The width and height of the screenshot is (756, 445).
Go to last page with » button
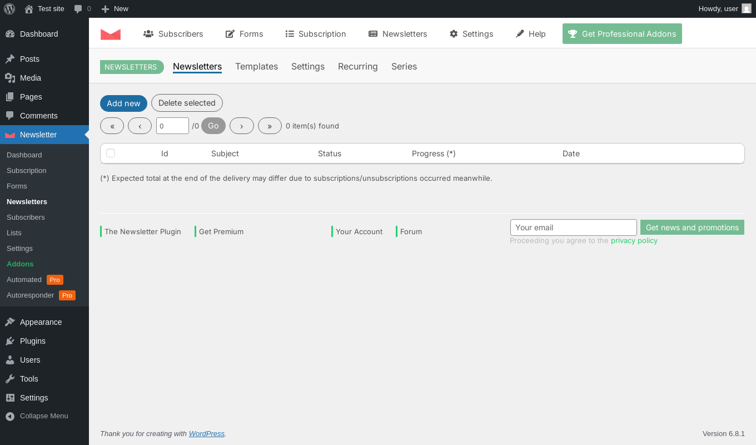(x=270, y=126)
